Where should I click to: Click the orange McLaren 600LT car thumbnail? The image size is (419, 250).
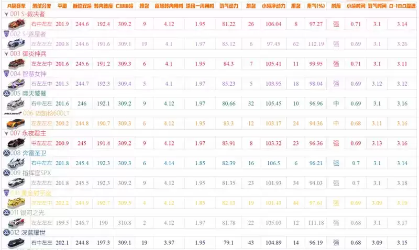coord(15,123)
